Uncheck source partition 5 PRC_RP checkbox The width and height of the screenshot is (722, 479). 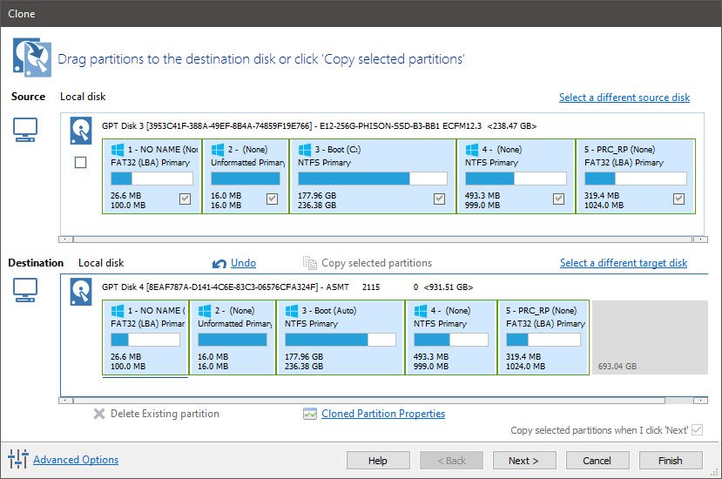point(678,199)
